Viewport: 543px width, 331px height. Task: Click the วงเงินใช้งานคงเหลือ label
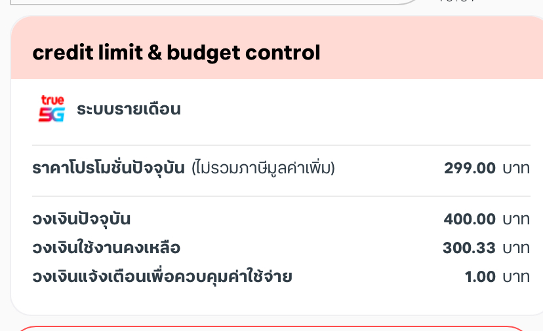(106, 248)
